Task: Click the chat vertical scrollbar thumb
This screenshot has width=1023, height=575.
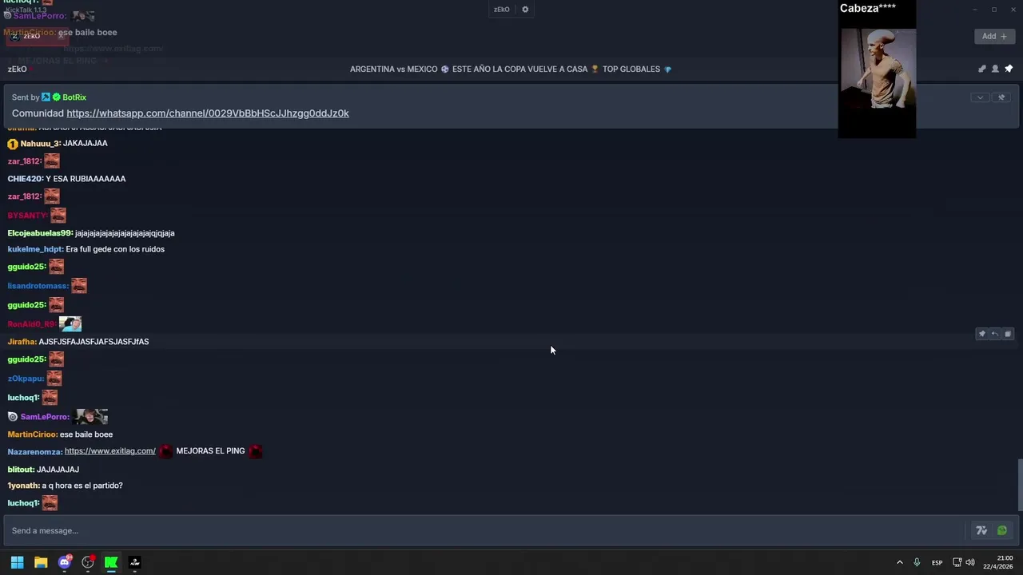Action: click(x=1019, y=485)
